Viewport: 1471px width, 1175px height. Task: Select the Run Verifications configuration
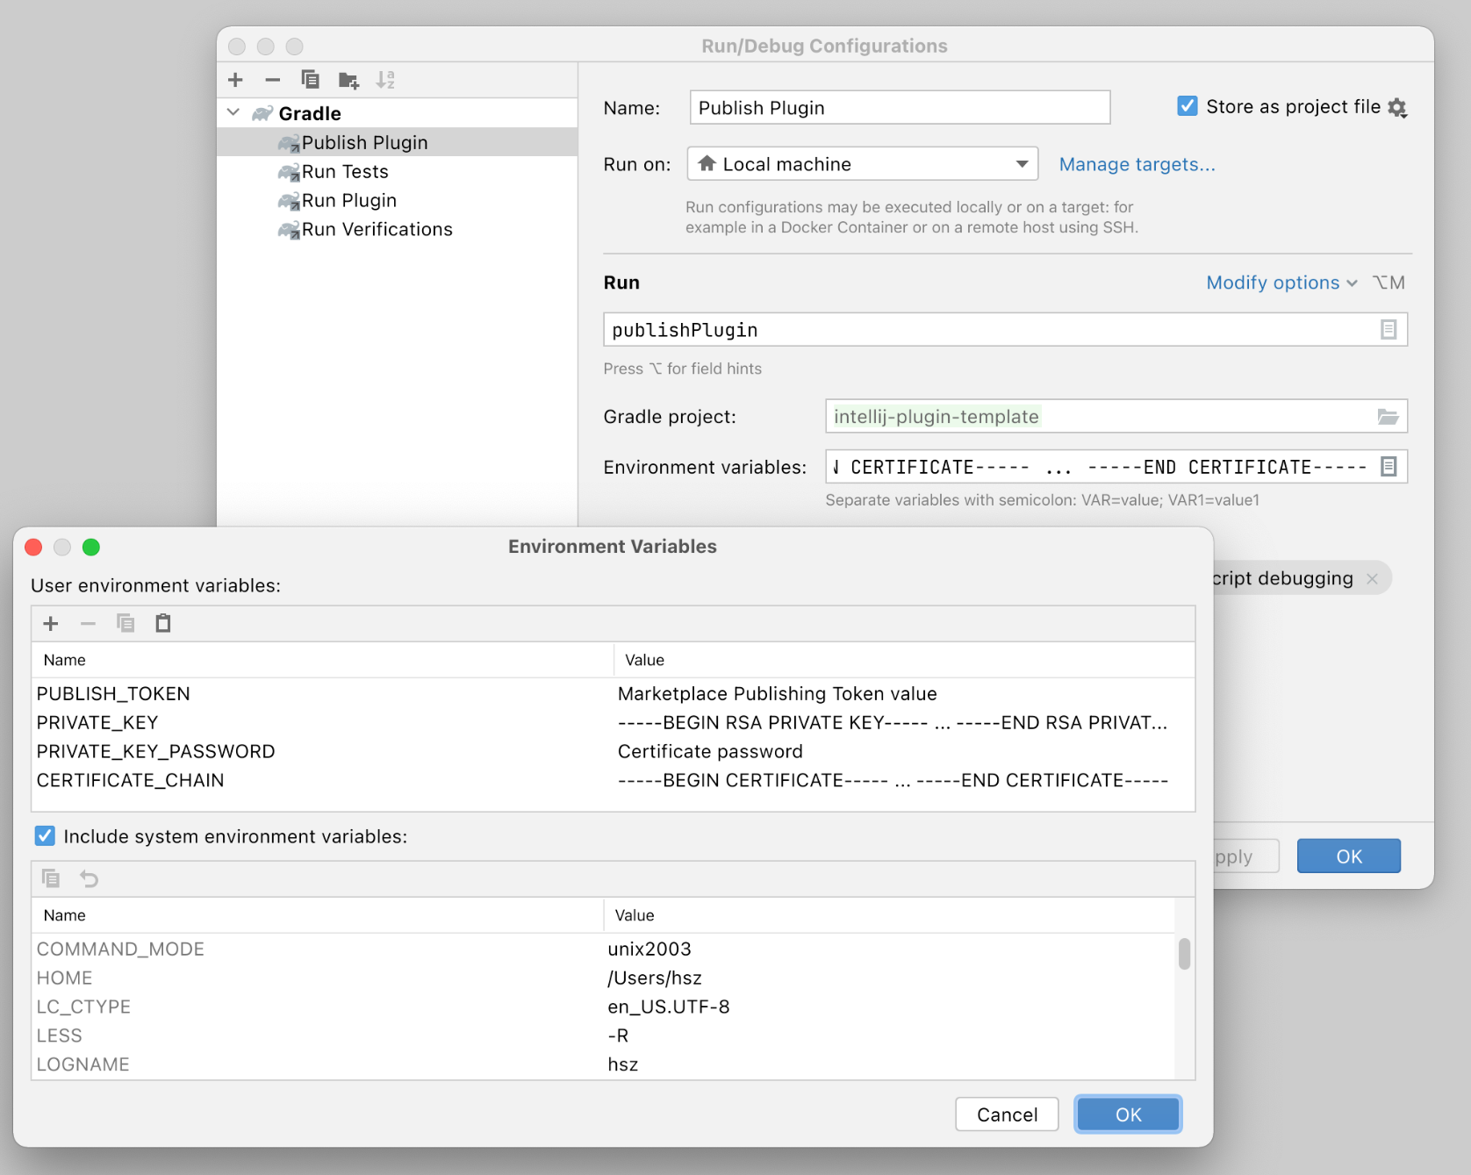click(377, 230)
